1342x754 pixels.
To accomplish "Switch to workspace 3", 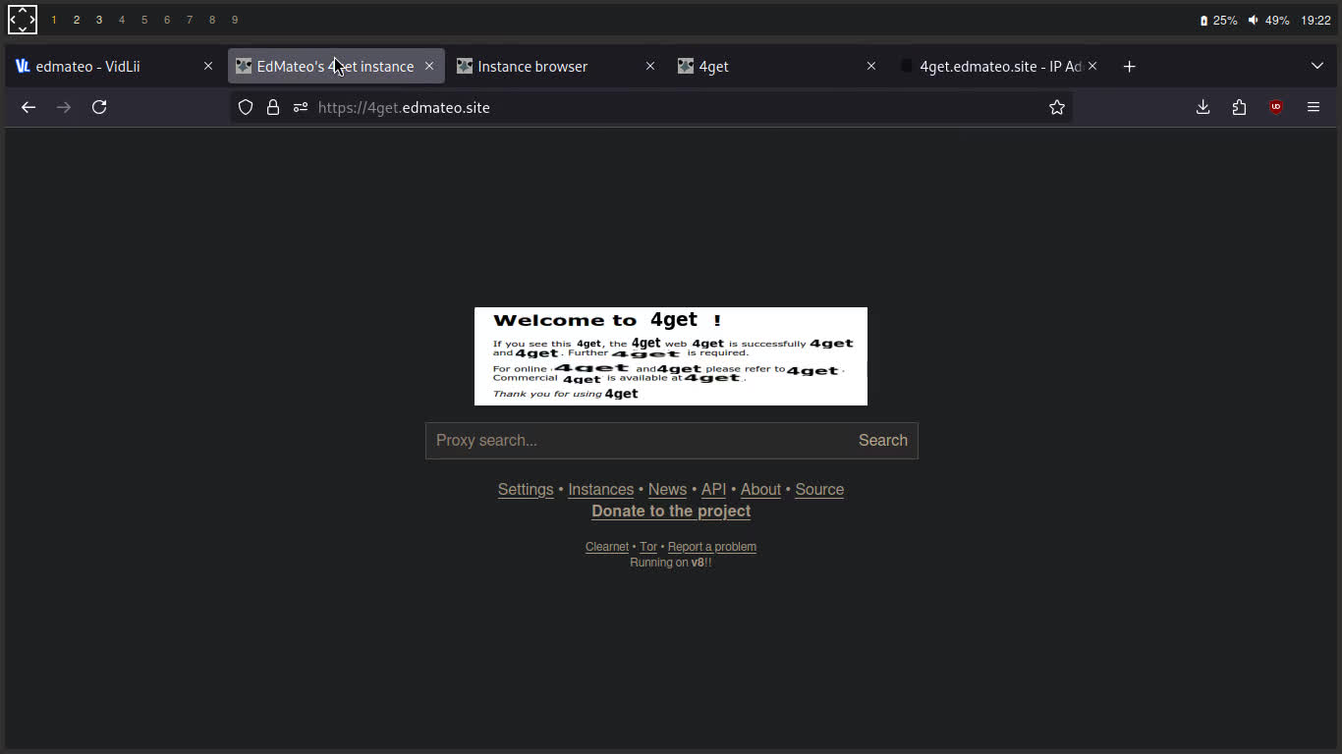I will (99, 20).
